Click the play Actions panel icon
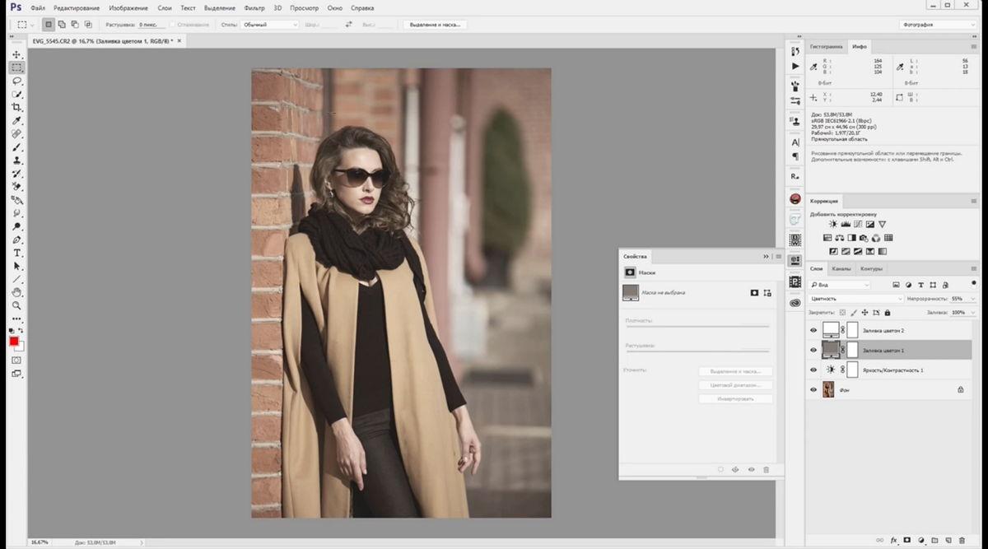988x549 pixels. point(795,66)
